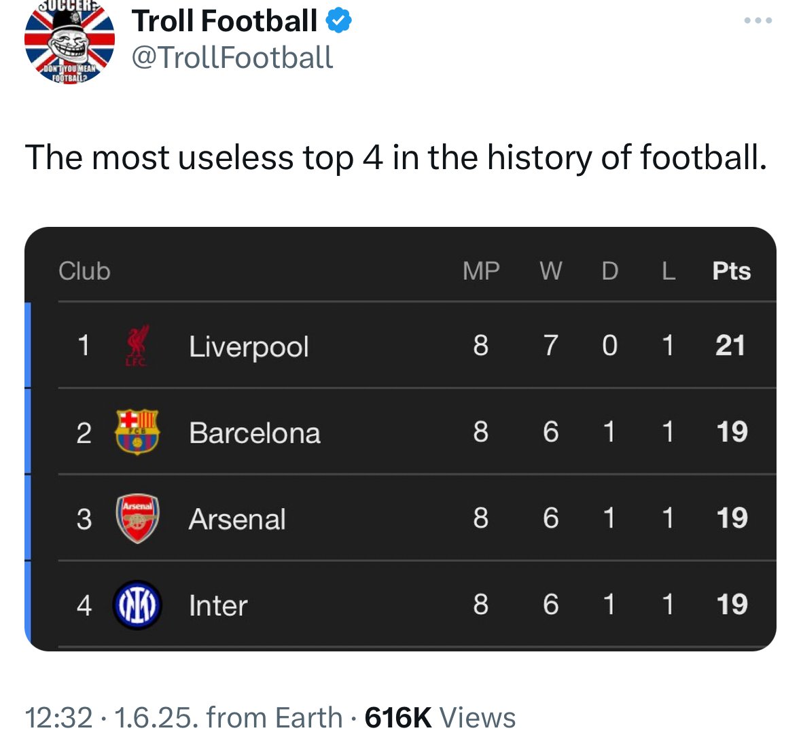Click the Troll Football display name
The image size is (801, 756).
pos(224,21)
